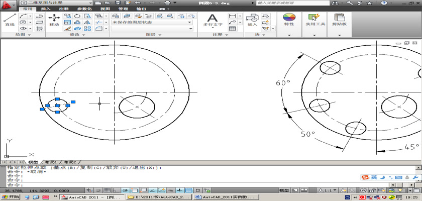Select the Line (直线) drawing tool

point(9,19)
